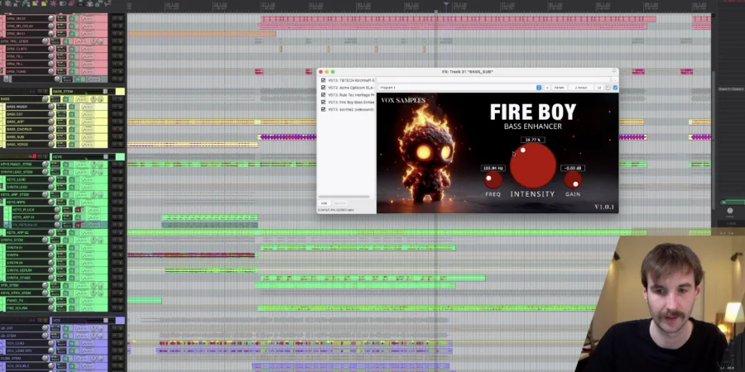Open routing button on DRM_SN 01 track
Viewport: 745px width, 372px height.
coord(61,33)
